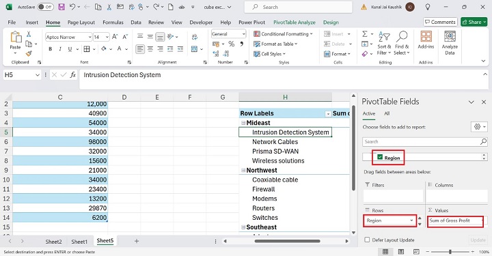492x256 pixels.
Task: Apply Italic formatting
Action: click(x=60, y=49)
